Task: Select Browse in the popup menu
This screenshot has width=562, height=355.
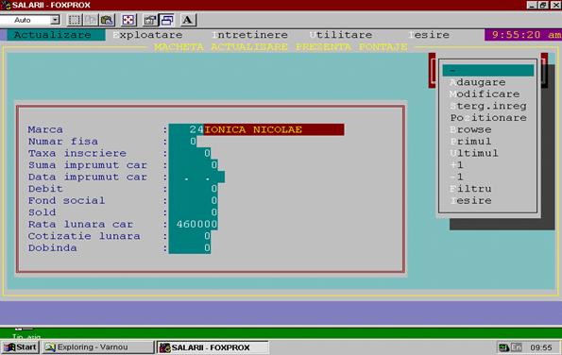Action: tap(470, 129)
